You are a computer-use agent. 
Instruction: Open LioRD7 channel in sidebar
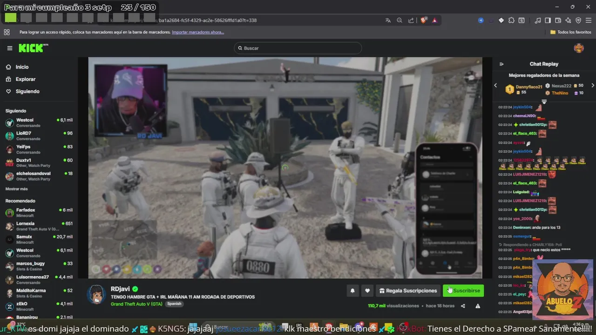39,136
